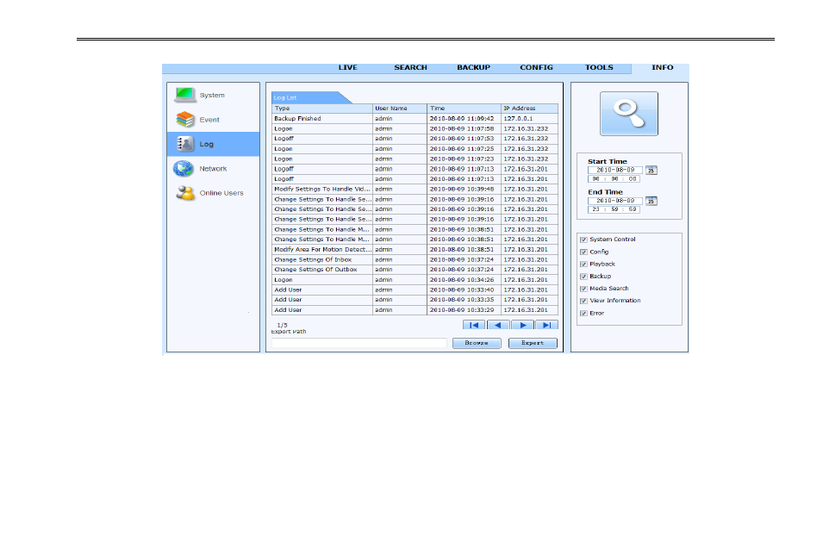Viewport: 823px width, 548px height.
Task: Click the Start Time clock field
Action: point(614,179)
